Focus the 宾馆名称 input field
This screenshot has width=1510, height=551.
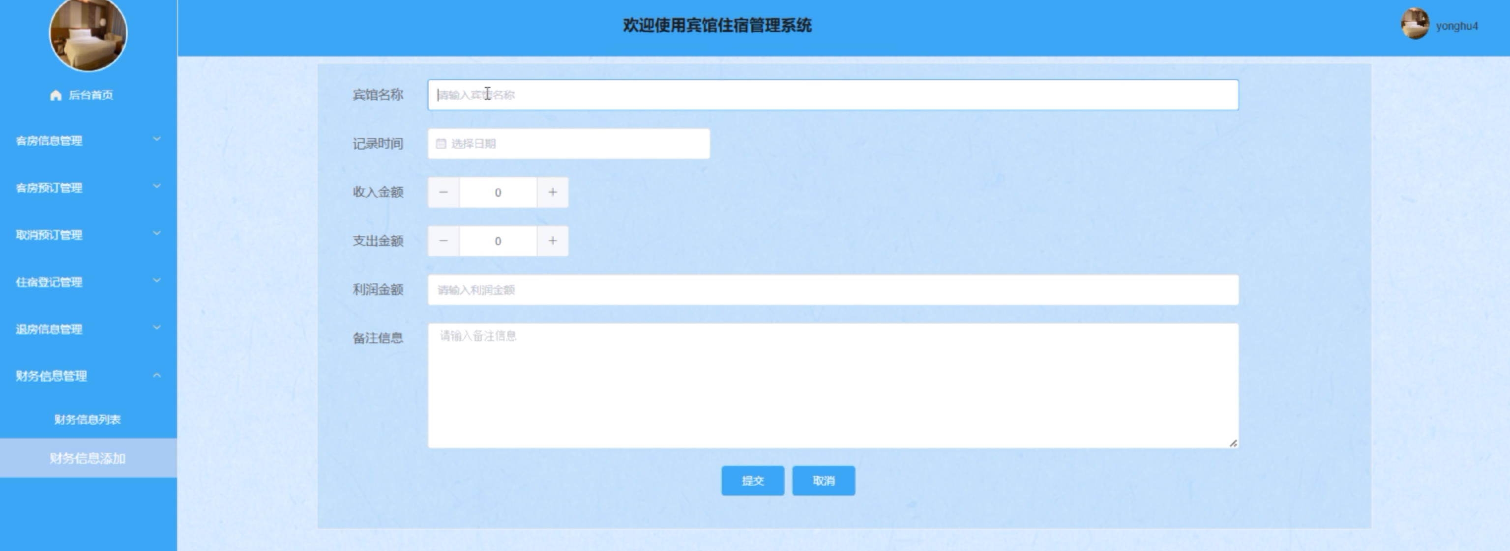pyautogui.click(x=832, y=95)
